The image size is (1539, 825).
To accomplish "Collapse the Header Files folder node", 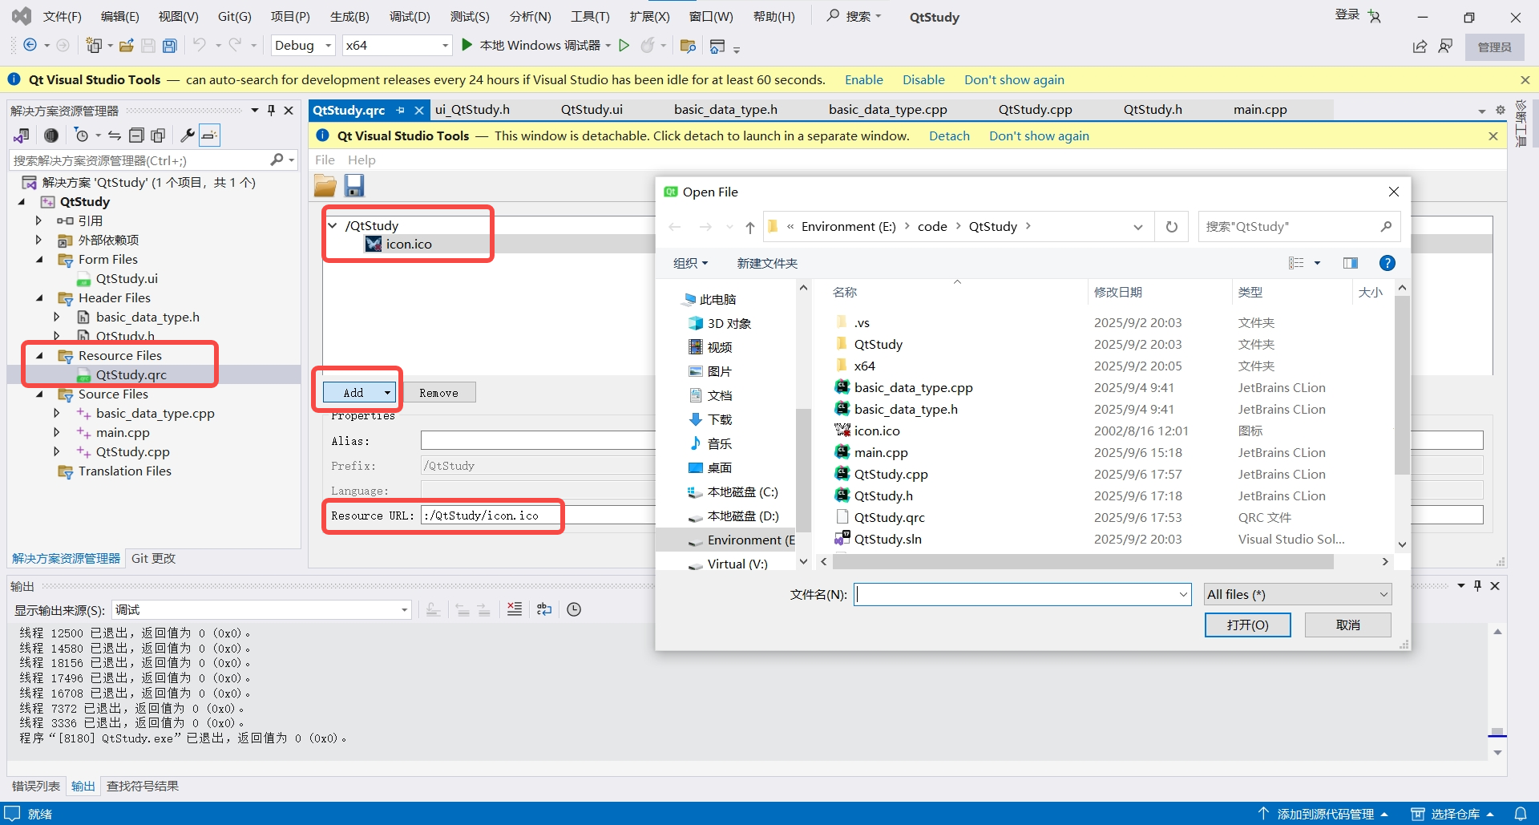I will point(39,297).
